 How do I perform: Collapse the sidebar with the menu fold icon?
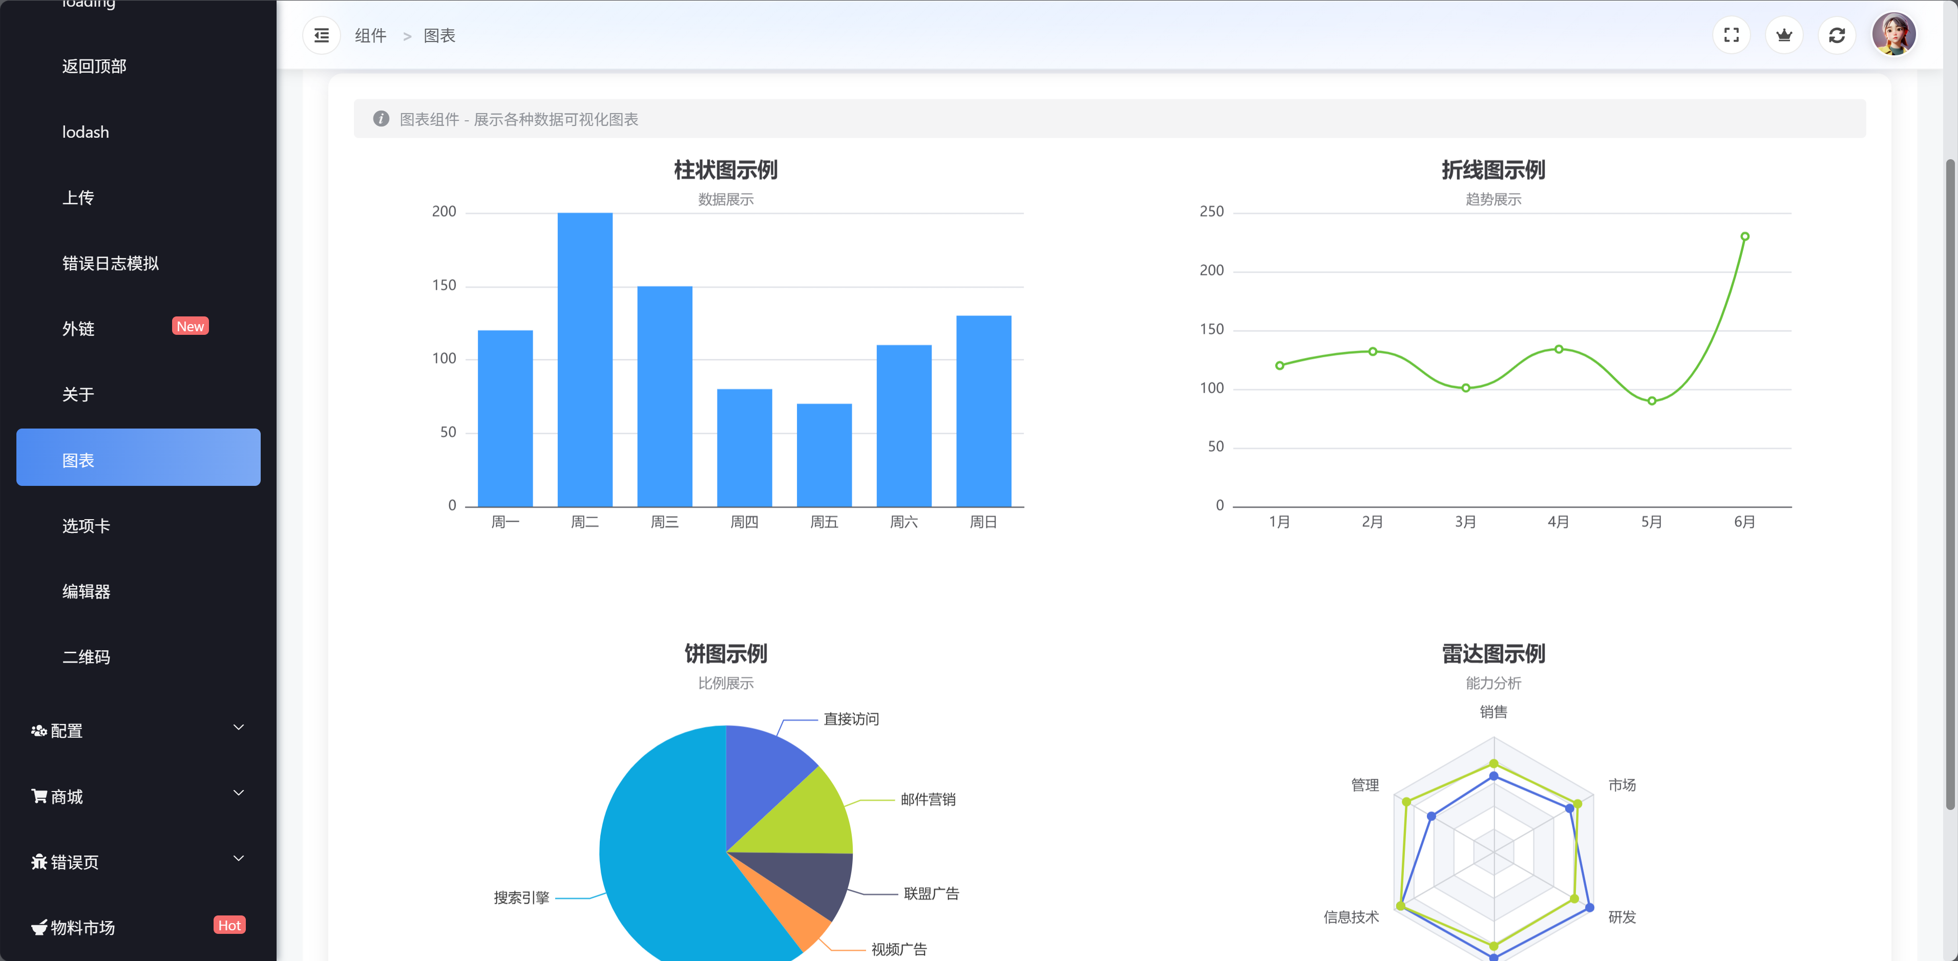(x=322, y=36)
